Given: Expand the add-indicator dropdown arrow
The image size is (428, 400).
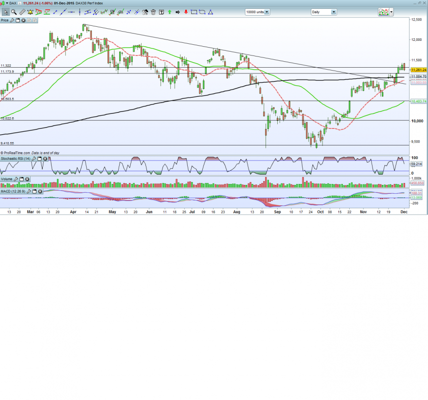Looking at the screenshot, I should click(x=392, y=12).
